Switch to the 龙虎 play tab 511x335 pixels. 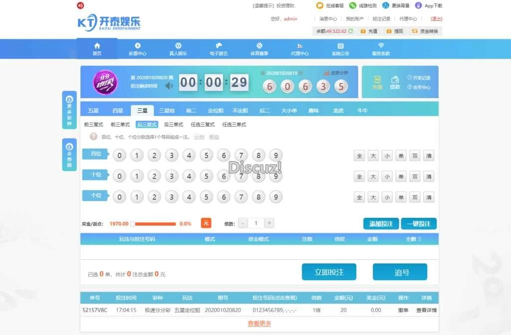pos(338,111)
